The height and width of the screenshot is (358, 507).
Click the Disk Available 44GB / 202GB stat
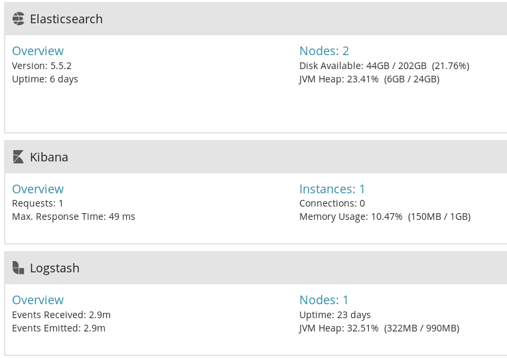(x=384, y=66)
